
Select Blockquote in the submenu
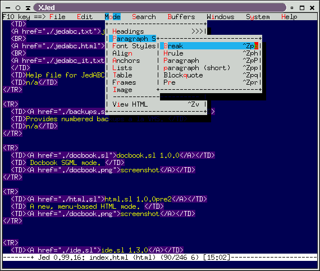tap(209, 75)
